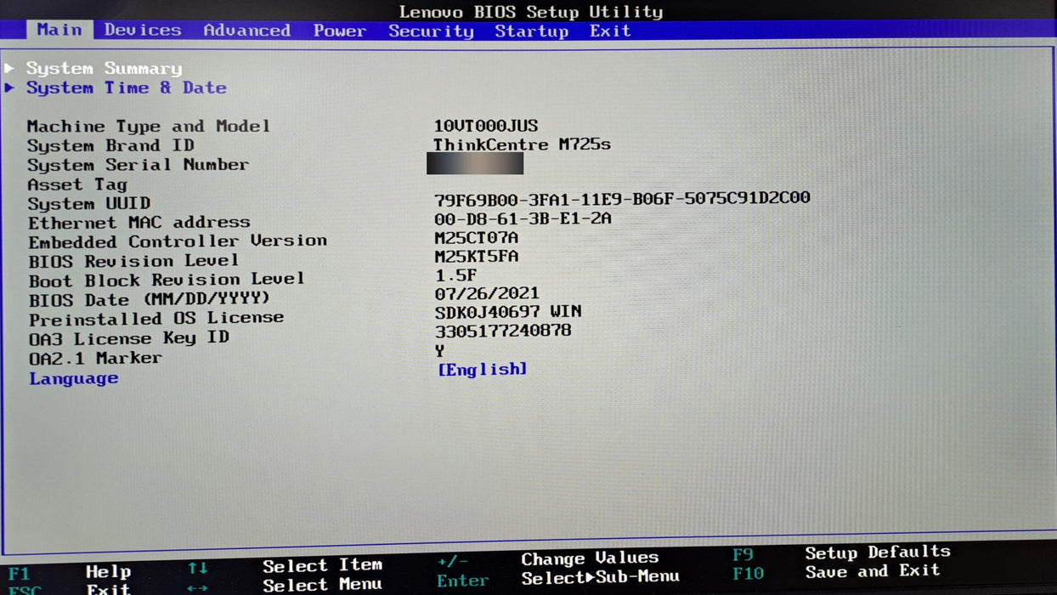Click the System Serial Number label
1057x595 pixels.
(x=138, y=165)
